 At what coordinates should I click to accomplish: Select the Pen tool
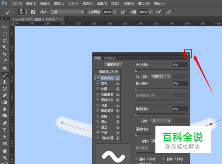pos(4,123)
